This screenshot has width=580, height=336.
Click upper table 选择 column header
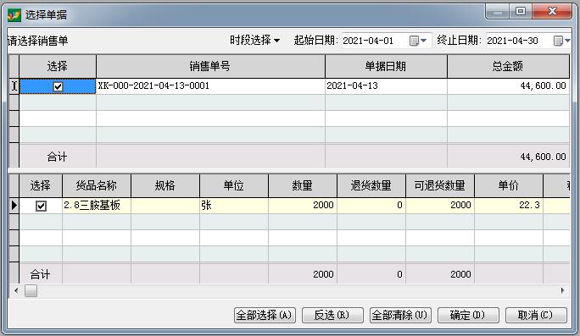(58, 67)
